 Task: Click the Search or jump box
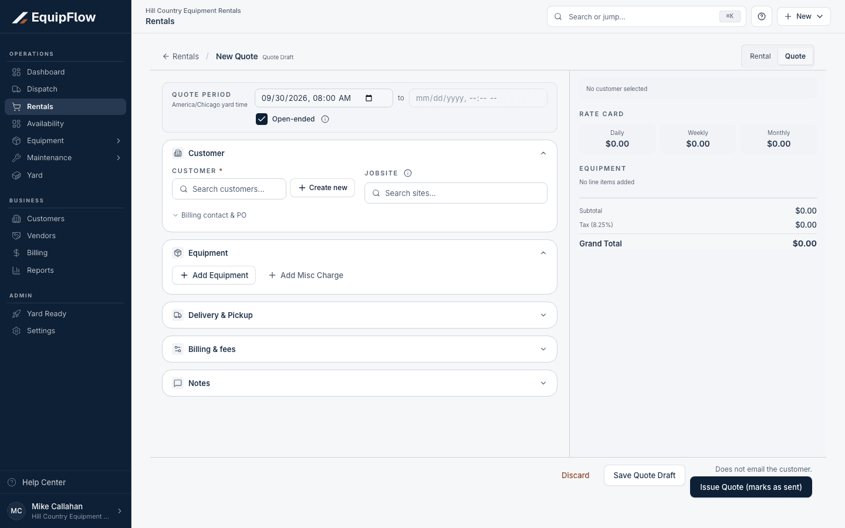click(x=647, y=16)
